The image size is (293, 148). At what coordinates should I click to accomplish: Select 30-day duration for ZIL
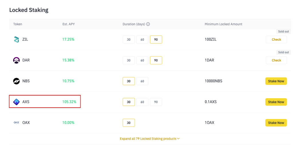(x=129, y=39)
